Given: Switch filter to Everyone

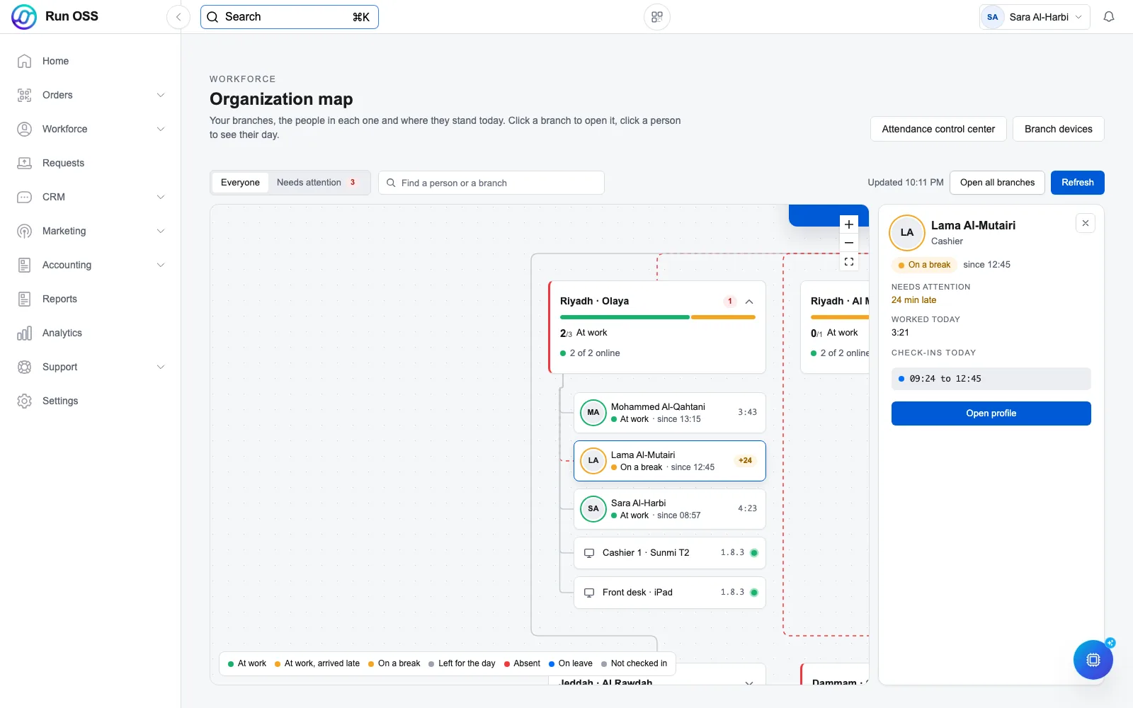Looking at the screenshot, I should [240, 183].
